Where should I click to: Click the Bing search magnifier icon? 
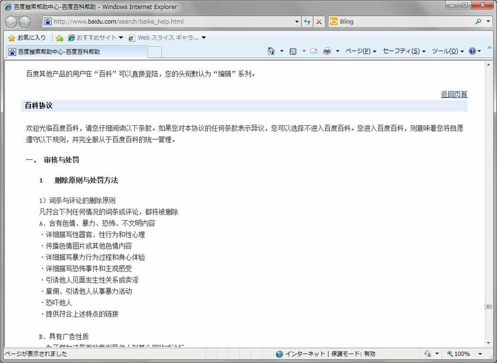(x=478, y=22)
